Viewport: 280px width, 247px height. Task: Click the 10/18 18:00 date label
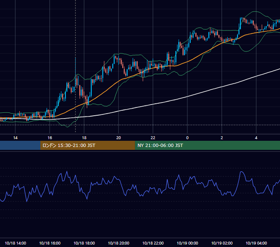[84, 243]
